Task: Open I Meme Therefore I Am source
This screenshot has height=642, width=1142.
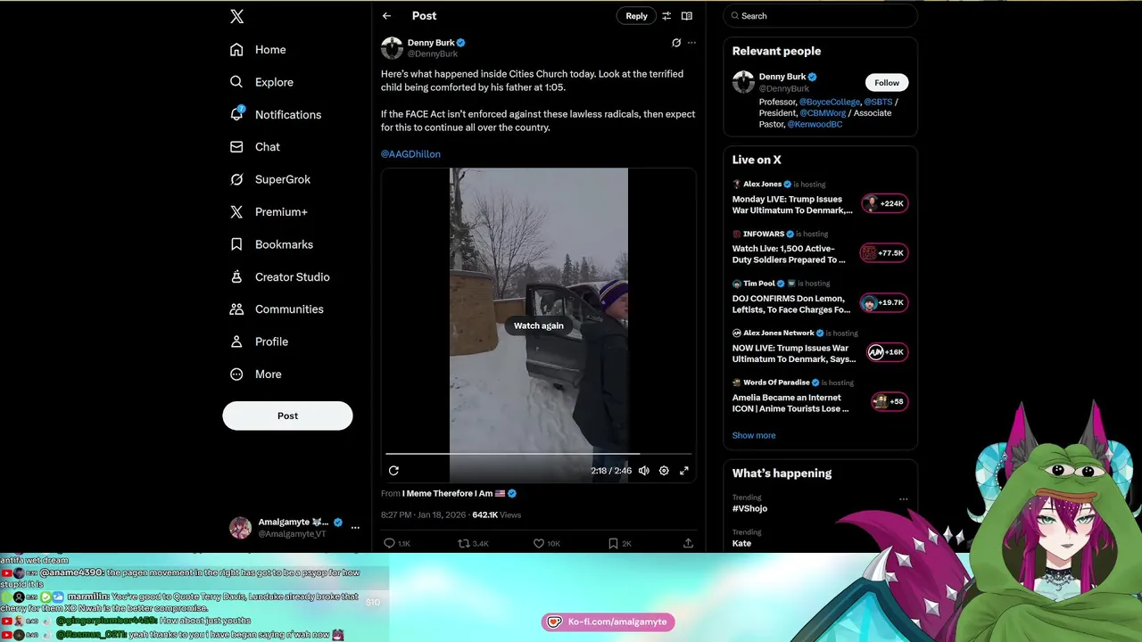Action: pos(454,493)
